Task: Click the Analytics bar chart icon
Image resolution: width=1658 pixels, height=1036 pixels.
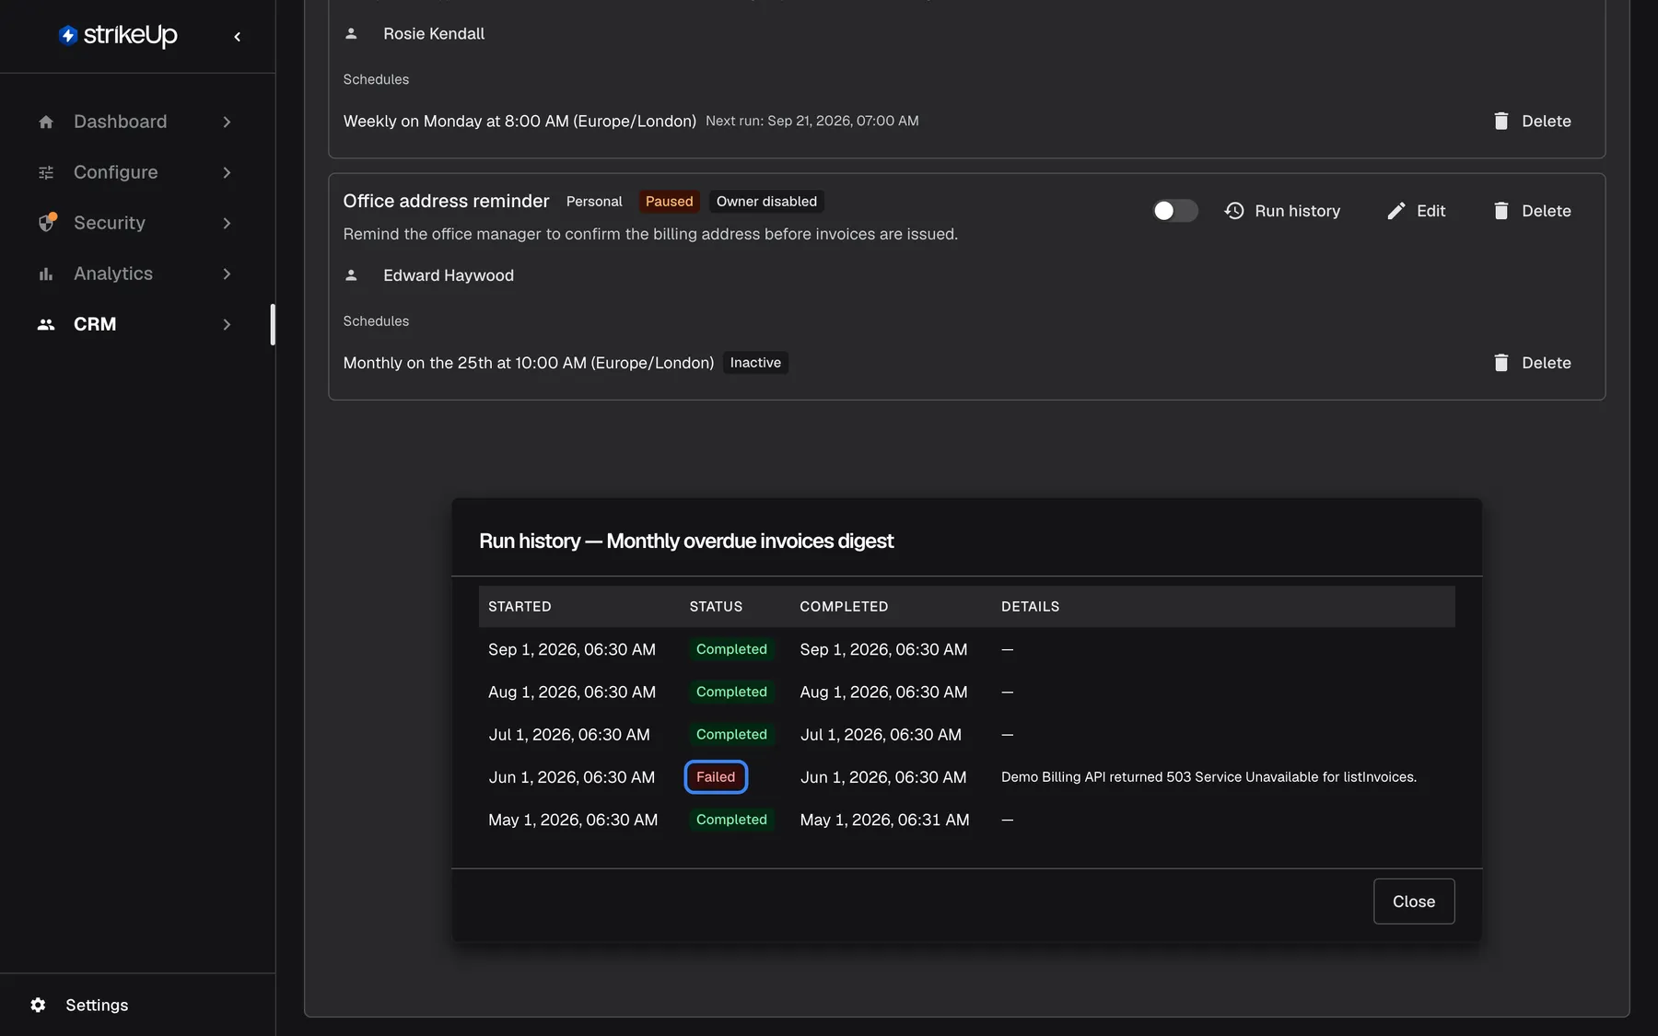Action: coord(46,274)
